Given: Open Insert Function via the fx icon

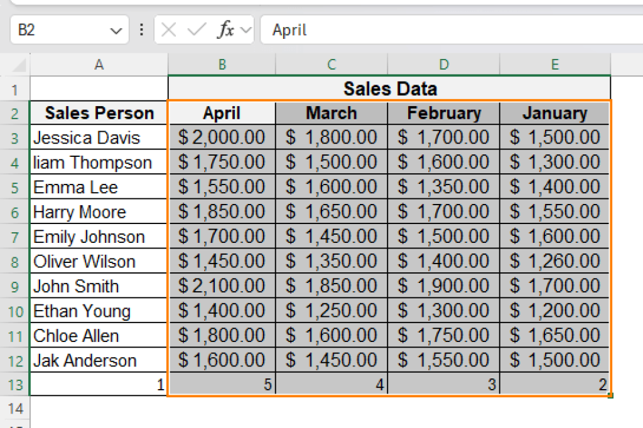Looking at the screenshot, I should click(x=225, y=30).
